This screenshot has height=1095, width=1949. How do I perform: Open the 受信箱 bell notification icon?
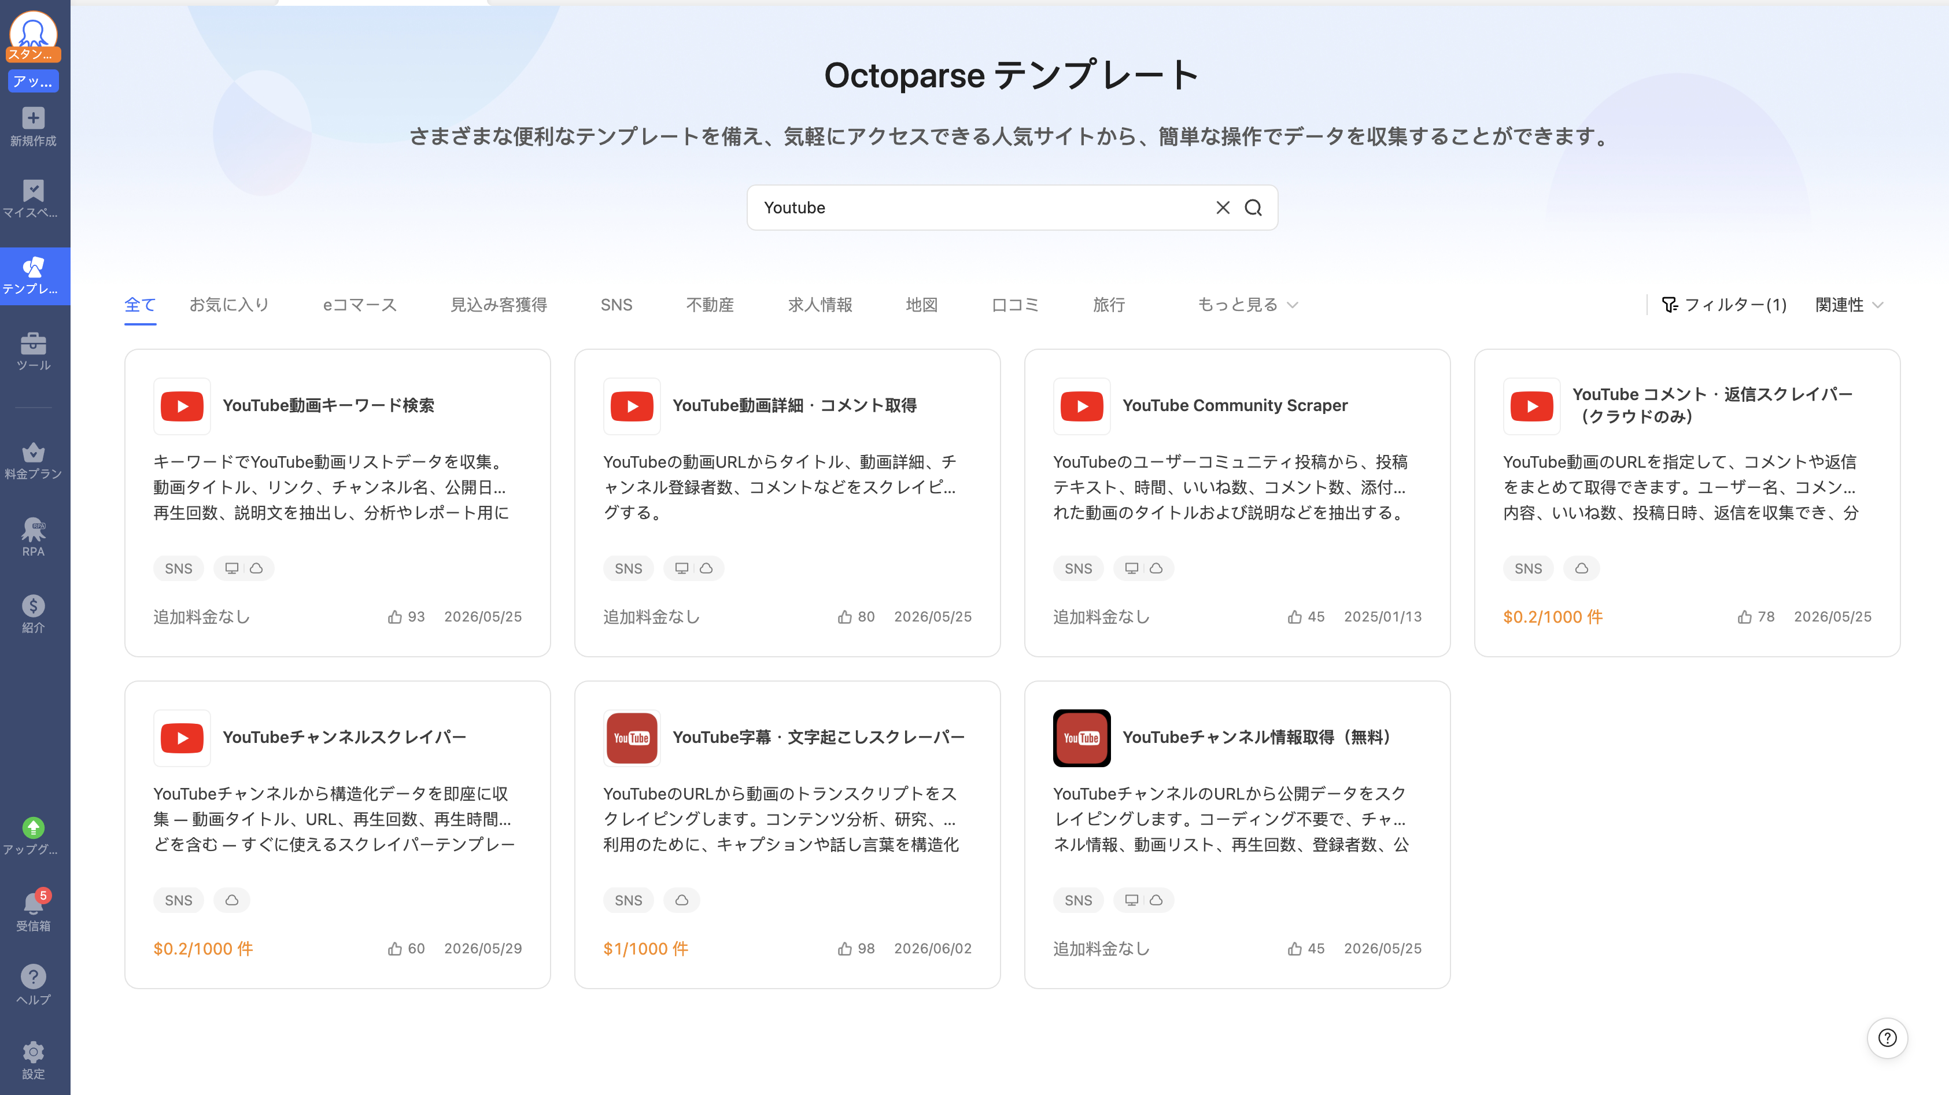tap(34, 903)
